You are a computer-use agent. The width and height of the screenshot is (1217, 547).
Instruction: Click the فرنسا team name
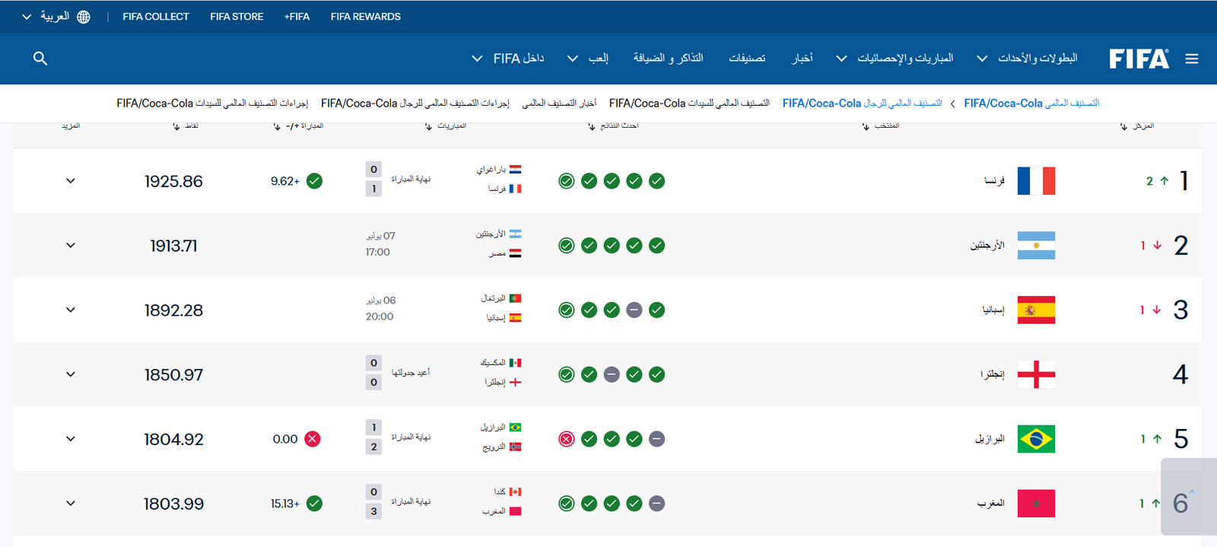point(994,181)
